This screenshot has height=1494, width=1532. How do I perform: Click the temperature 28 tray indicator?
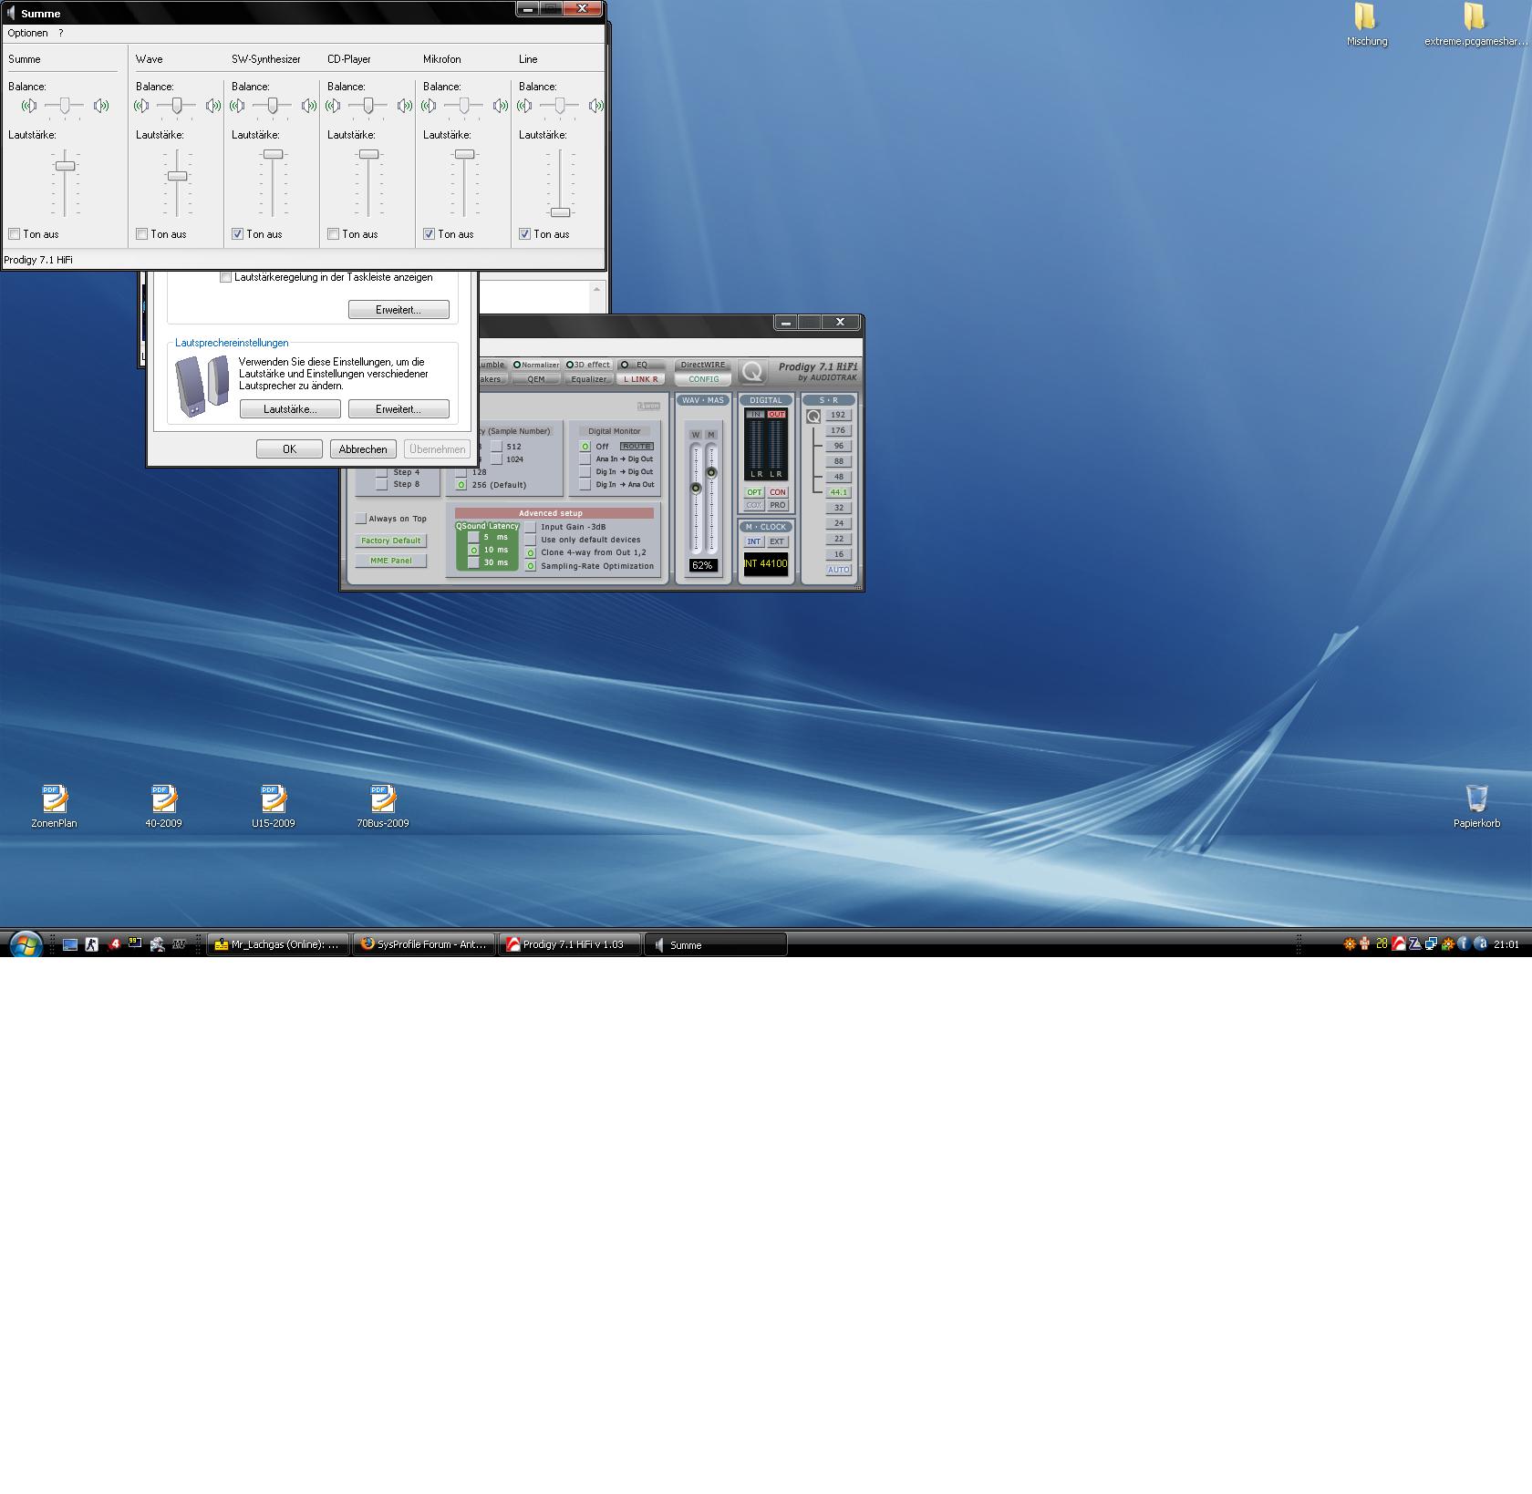1382,944
